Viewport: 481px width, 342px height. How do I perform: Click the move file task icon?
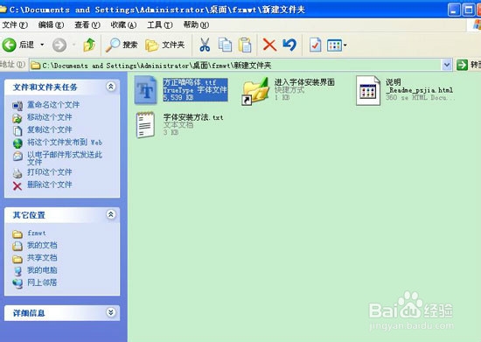pyautogui.click(x=17, y=118)
